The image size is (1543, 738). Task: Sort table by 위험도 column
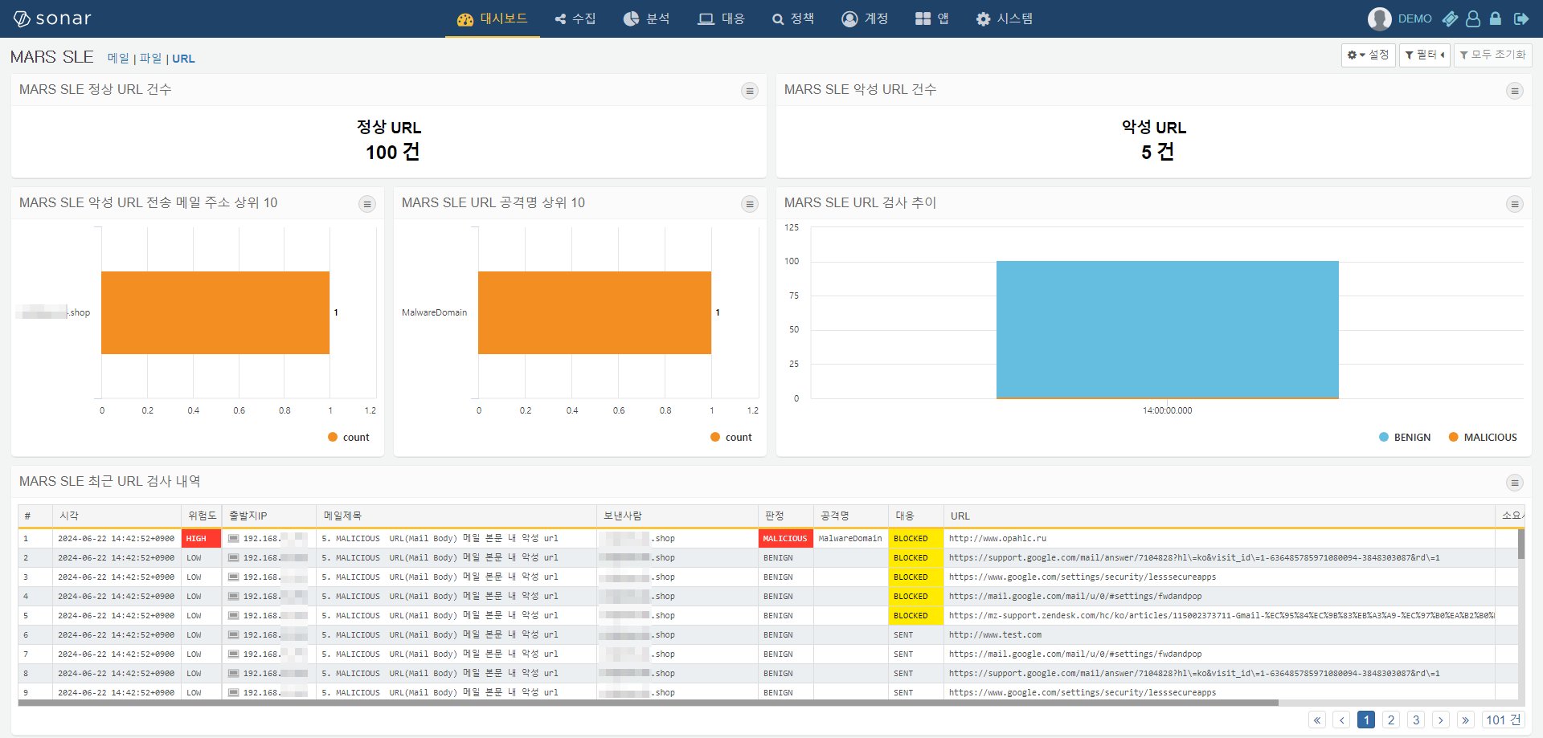pos(202,516)
